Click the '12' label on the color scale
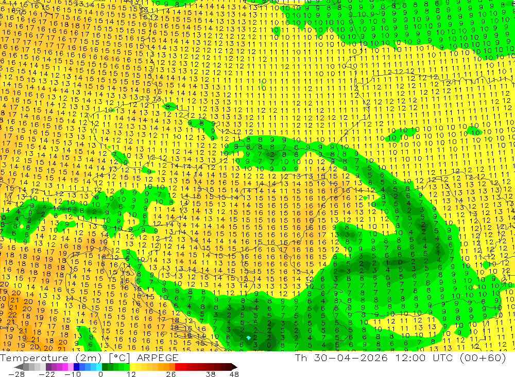 click(131, 374)
